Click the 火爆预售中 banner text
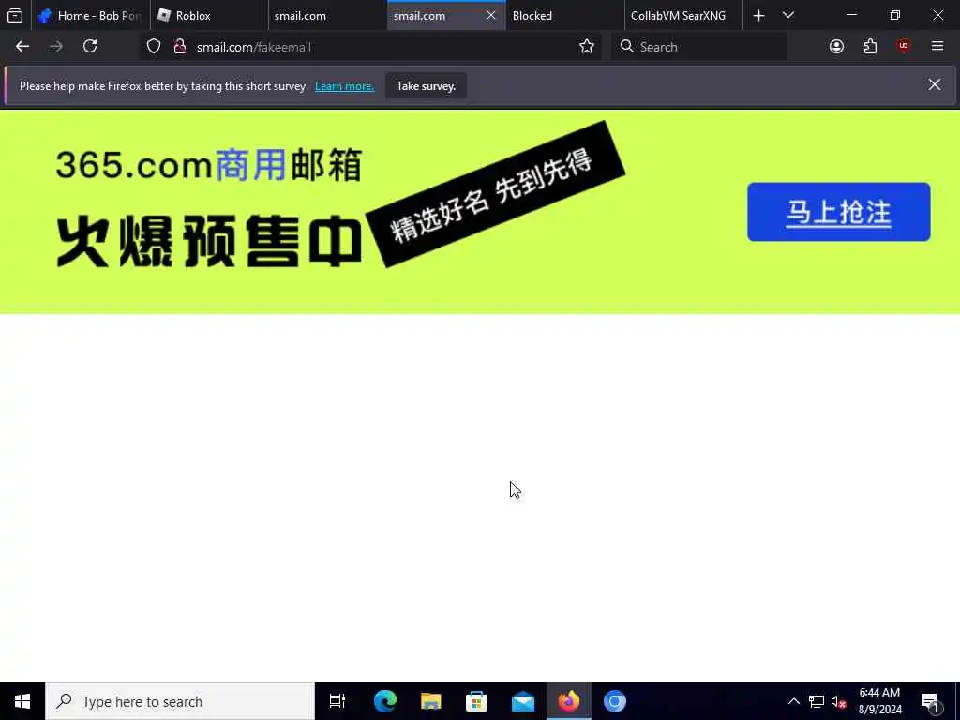 (x=209, y=241)
